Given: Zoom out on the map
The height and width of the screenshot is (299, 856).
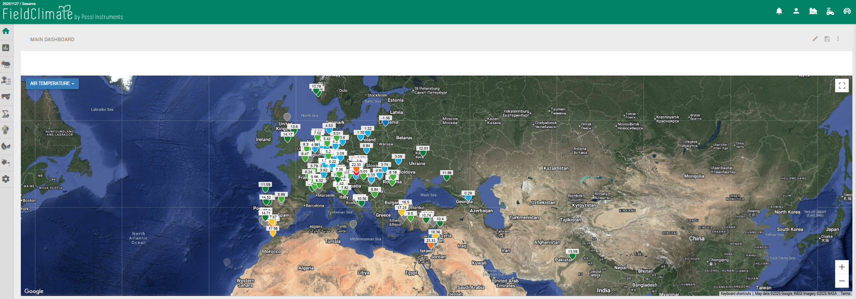Looking at the screenshot, I should tap(842, 281).
